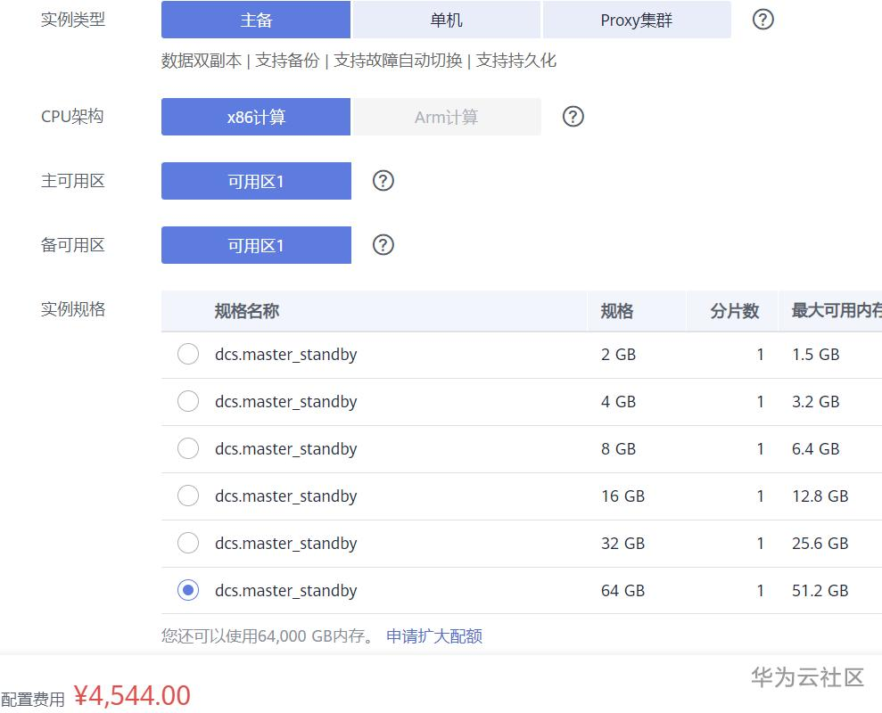Screen dimensions: 882x713
Task: Select the 64 GB dcs.master_standby radio
Action: (188, 590)
